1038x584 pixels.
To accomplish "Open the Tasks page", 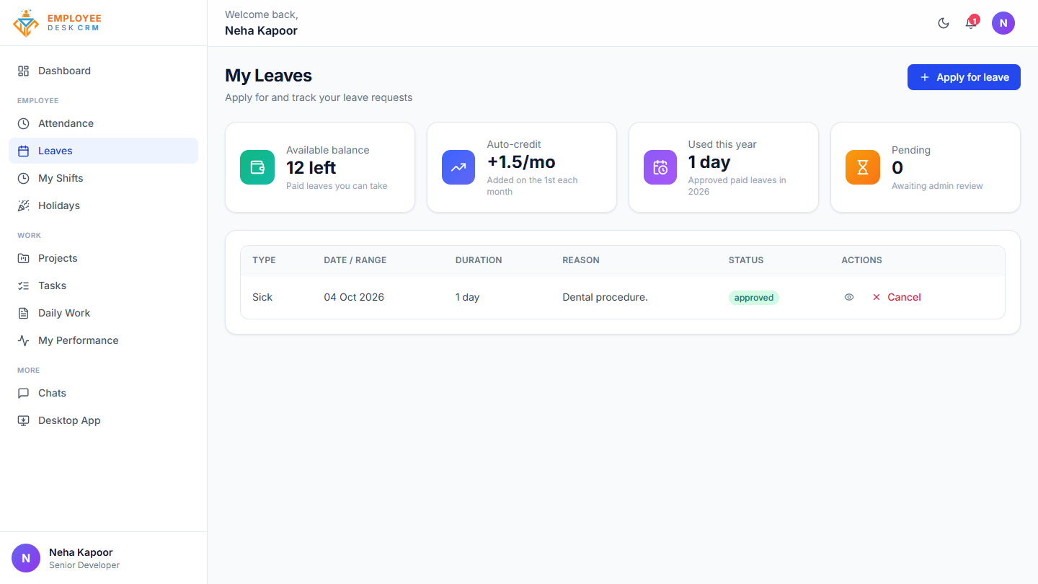I will point(103,286).
